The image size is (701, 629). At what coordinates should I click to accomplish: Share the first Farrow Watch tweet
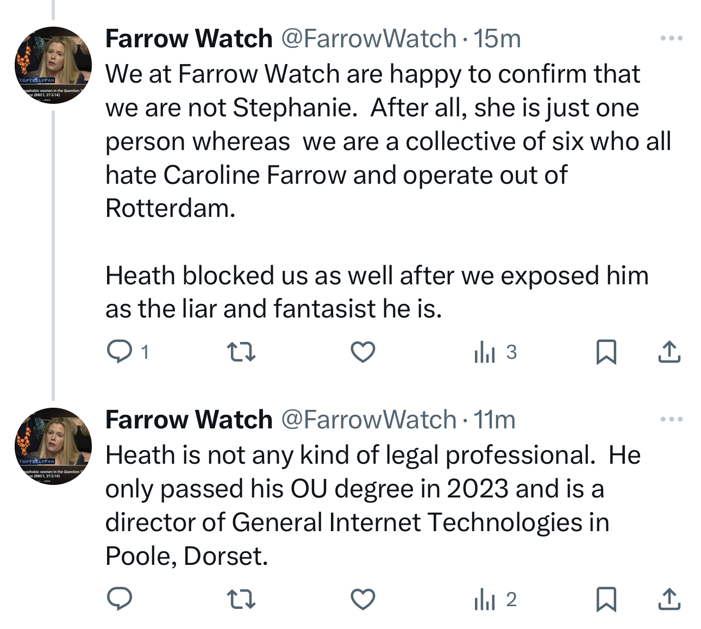pos(669,352)
